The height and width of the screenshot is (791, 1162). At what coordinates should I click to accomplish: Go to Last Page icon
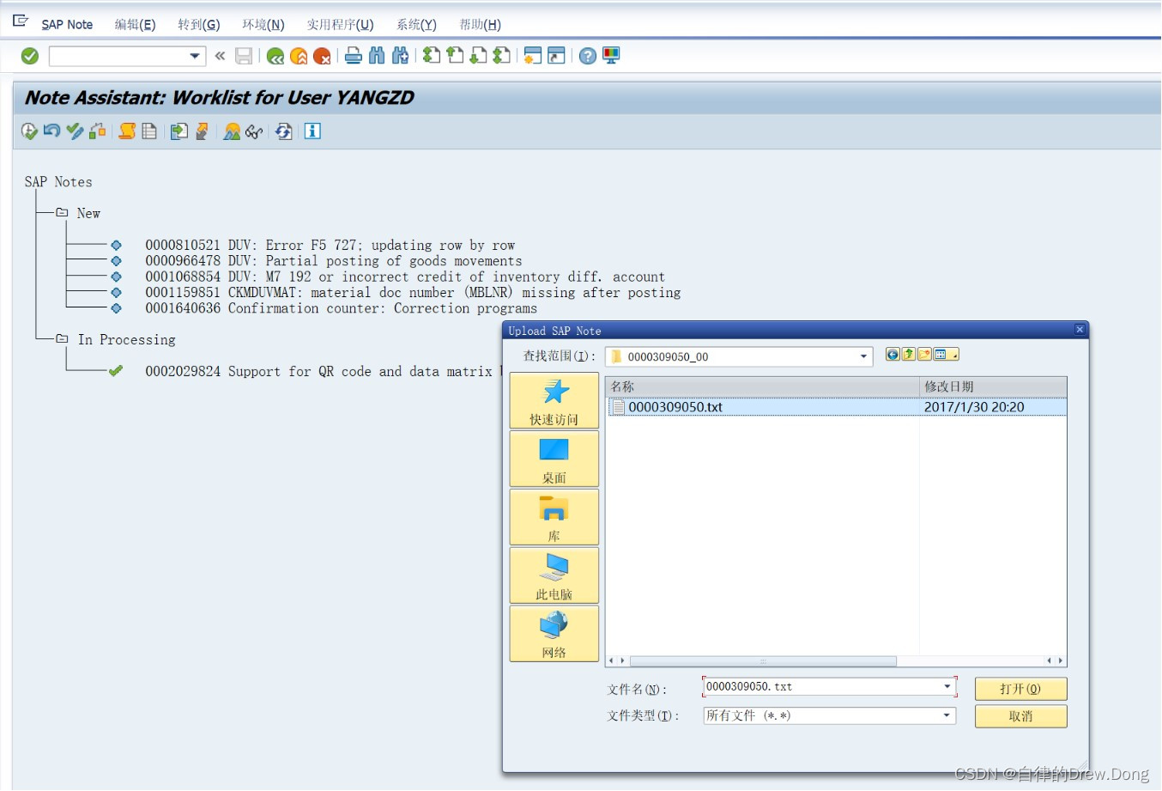pyautogui.click(x=501, y=56)
